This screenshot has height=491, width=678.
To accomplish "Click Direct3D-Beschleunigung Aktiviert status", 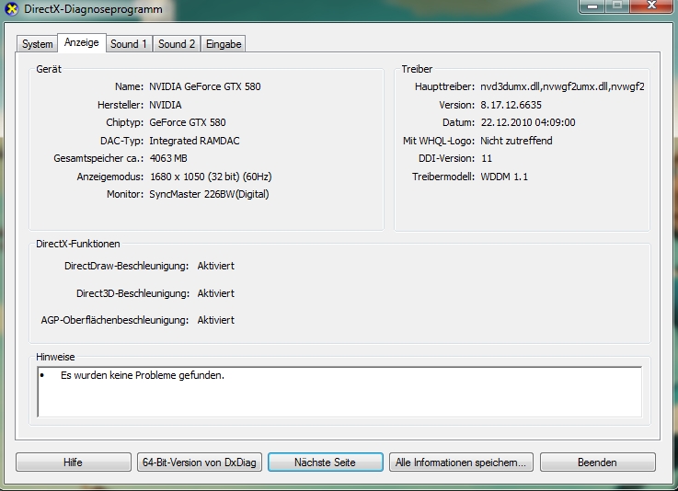I will (216, 293).
